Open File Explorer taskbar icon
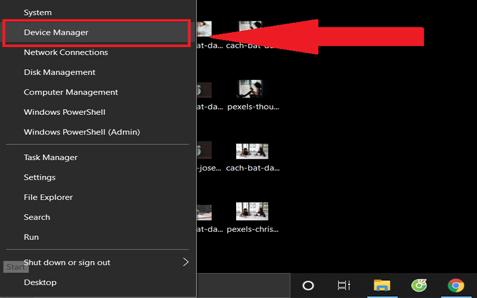 pyautogui.click(x=382, y=285)
